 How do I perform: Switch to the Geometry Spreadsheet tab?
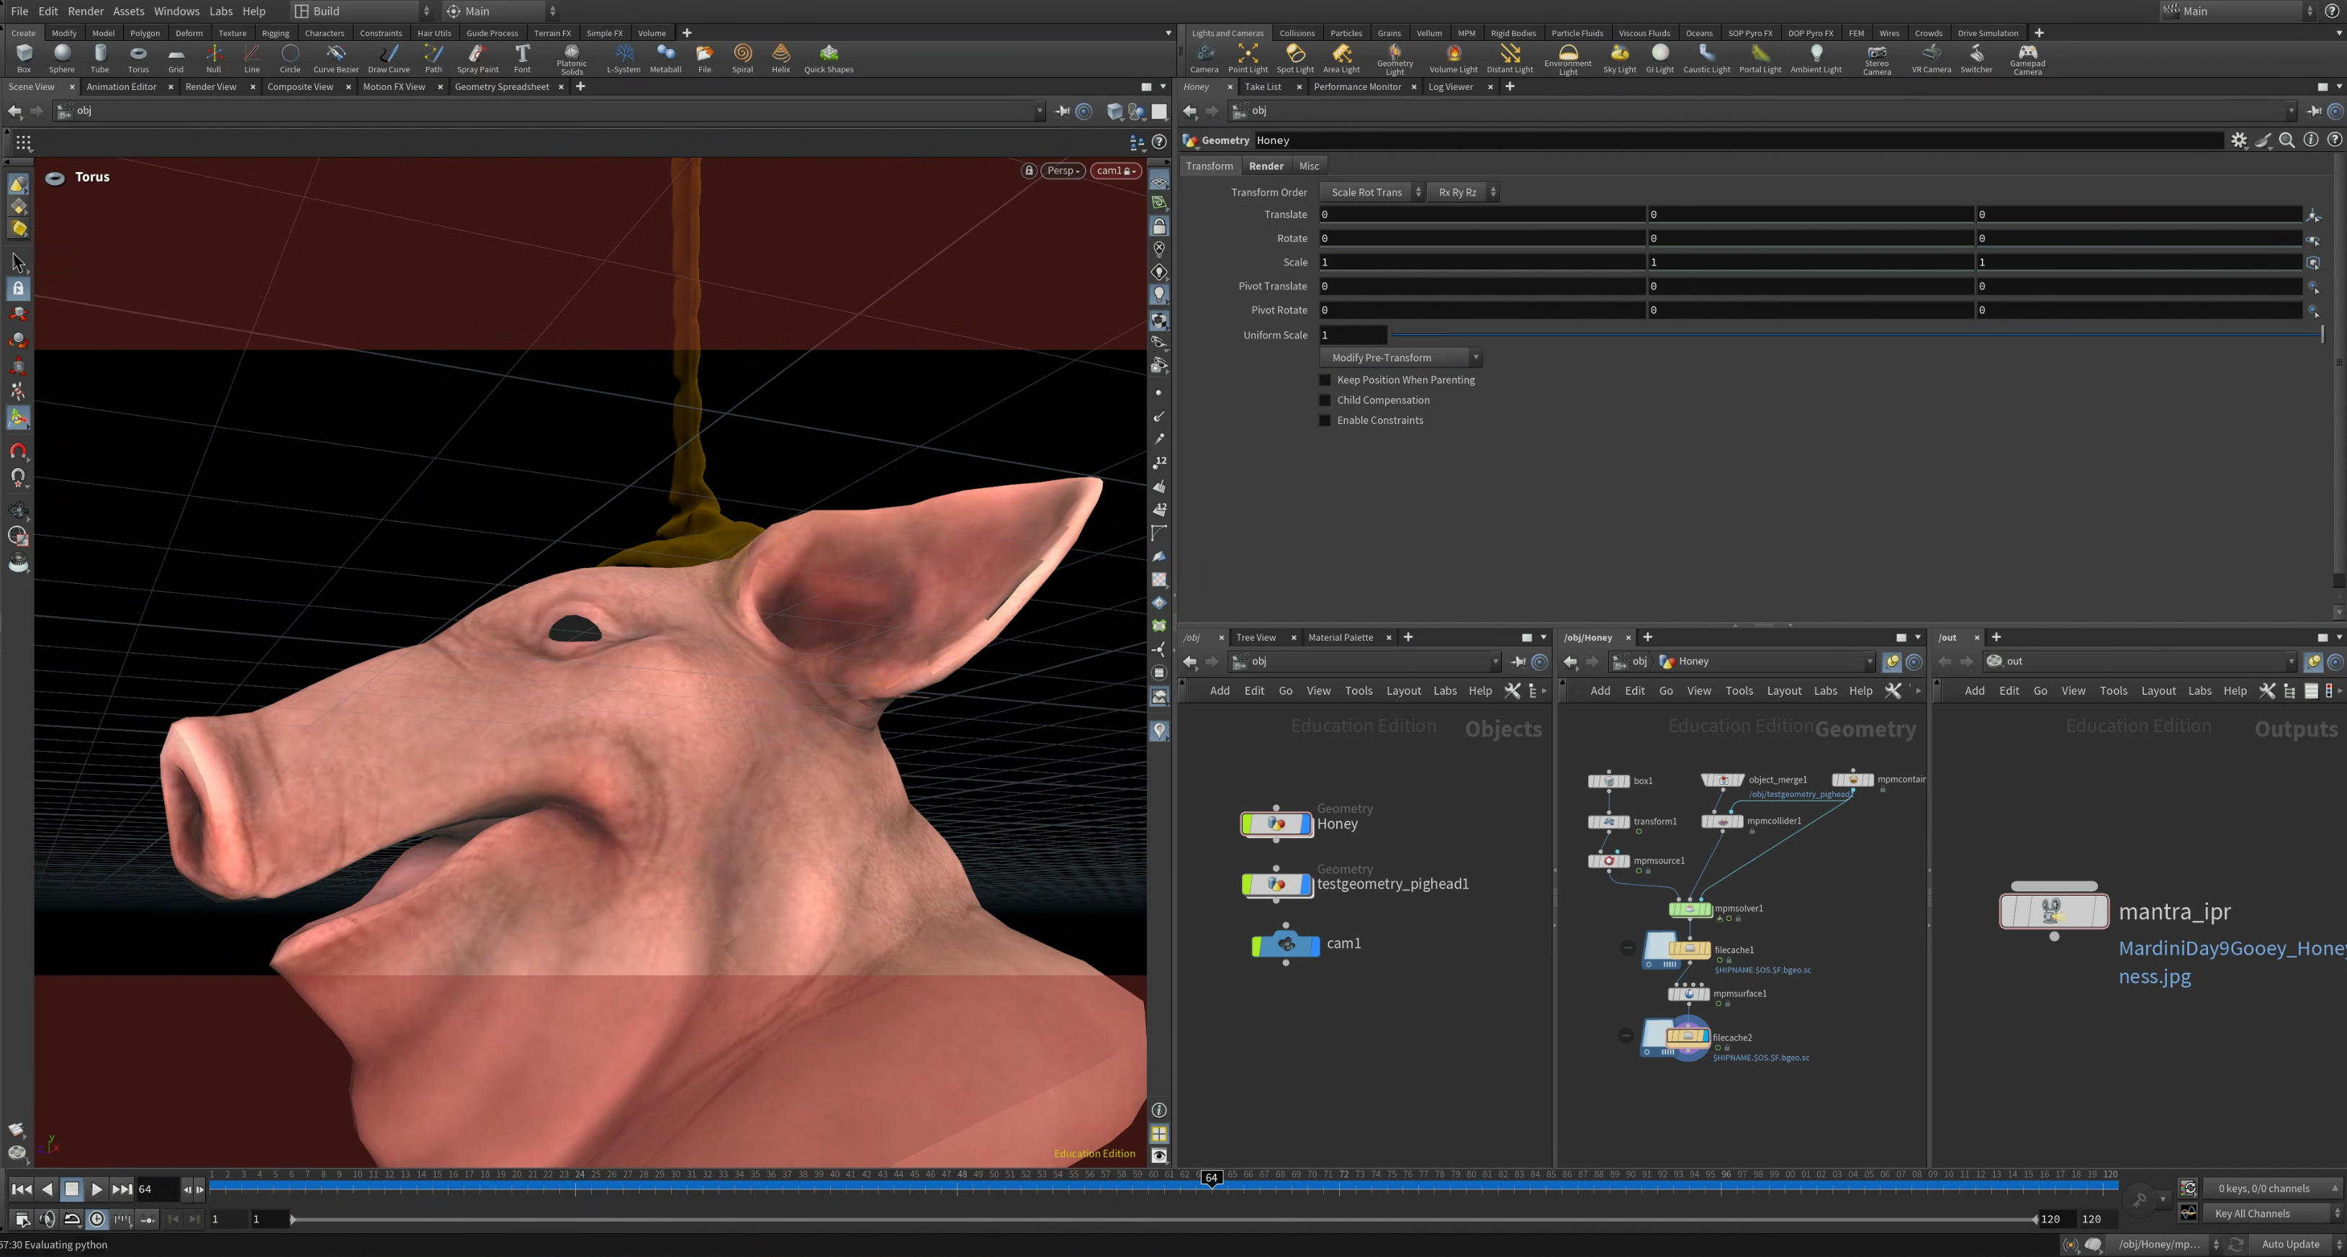tap(502, 86)
